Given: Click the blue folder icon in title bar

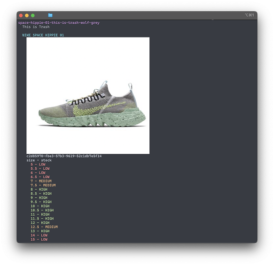Looking at the screenshot, I should tap(50, 15).
